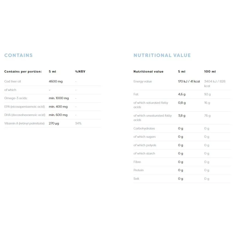Click the NUTRITIONAL VALUE section heading
This screenshot has width=234, height=234.
pyautogui.click(x=162, y=55)
